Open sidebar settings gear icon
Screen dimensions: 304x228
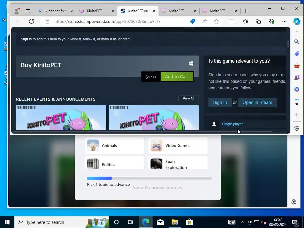point(297,128)
